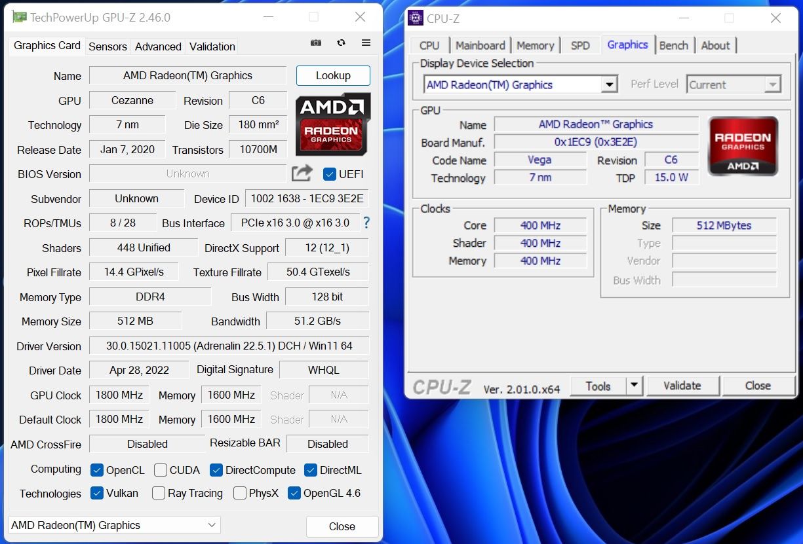Click the Radeon Graphics logo in CPU-Z
Viewport: 803px width, 544px height.
[x=743, y=147]
